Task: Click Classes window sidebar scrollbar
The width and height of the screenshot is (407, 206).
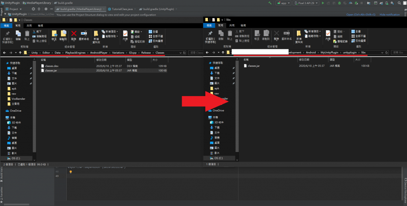Action: (34, 106)
